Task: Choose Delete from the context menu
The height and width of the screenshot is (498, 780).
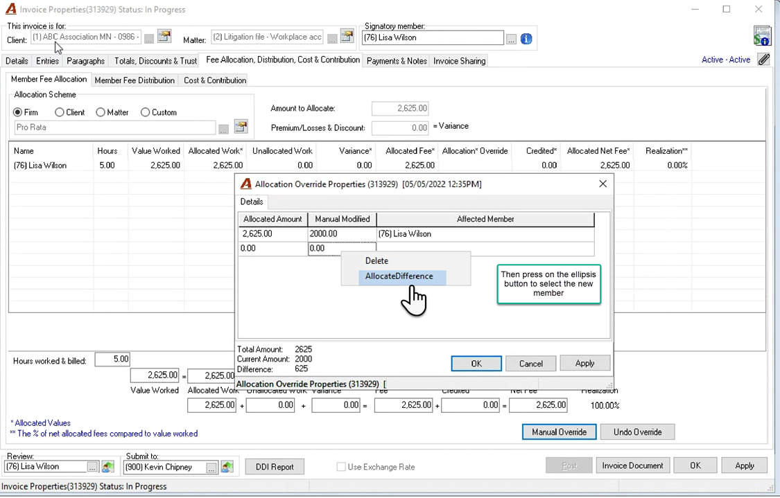Action: 376,261
